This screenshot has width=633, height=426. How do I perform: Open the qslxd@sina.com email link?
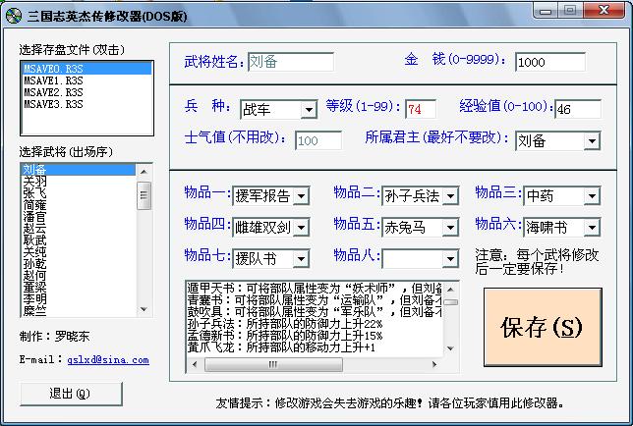click(x=108, y=360)
